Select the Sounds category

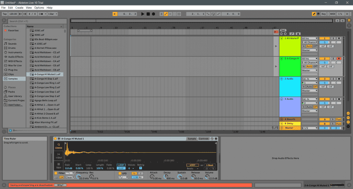[x=12, y=44]
